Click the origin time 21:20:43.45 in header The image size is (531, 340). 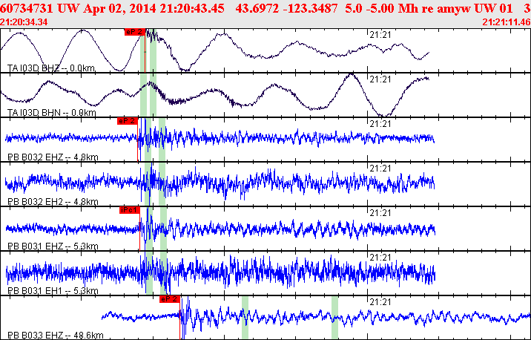pyautogui.click(x=192, y=8)
